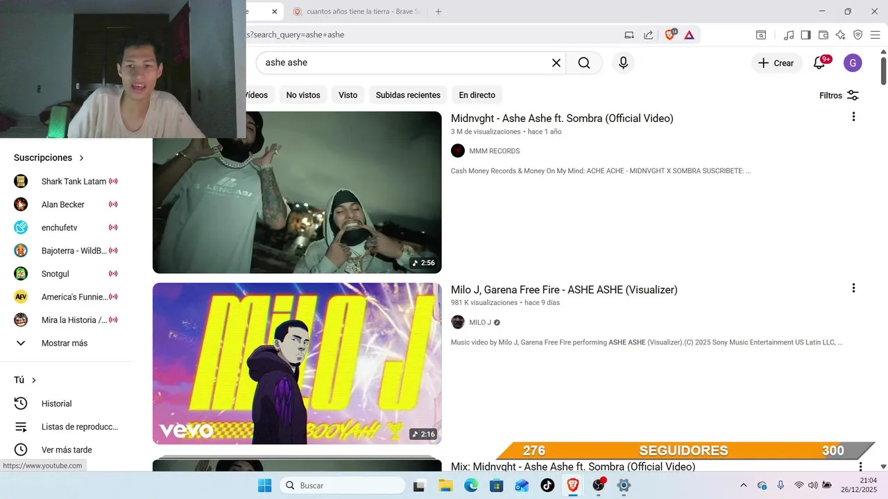Open TikTok from the taskbar
The height and width of the screenshot is (499, 888).
(547, 485)
